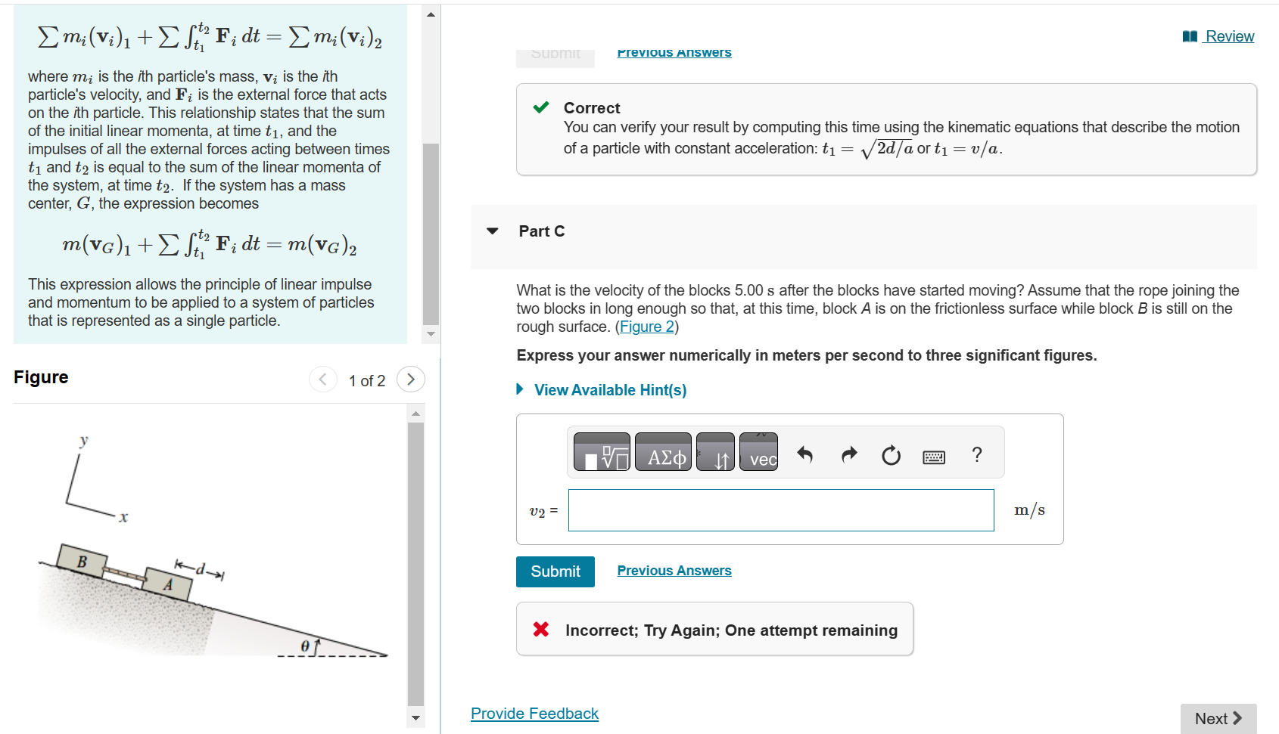Go to the Next item
The height and width of the screenshot is (734, 1279).
[1218, 718]
